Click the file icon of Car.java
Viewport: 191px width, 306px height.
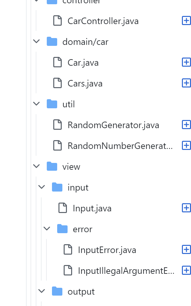(x=57, y=62)
